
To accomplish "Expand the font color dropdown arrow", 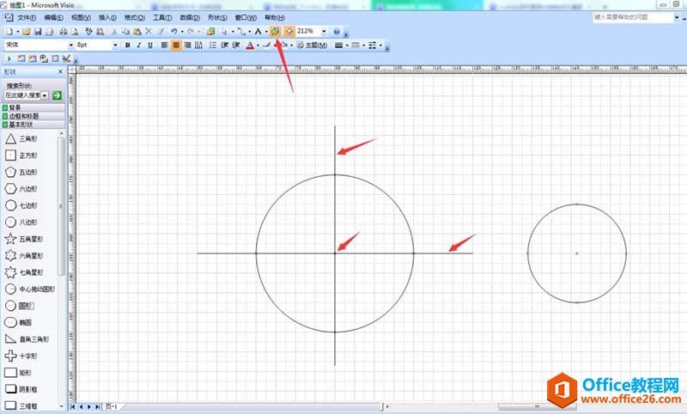I will [258, 46].
